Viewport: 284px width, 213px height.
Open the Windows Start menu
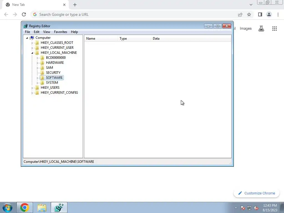coord(7,207)
